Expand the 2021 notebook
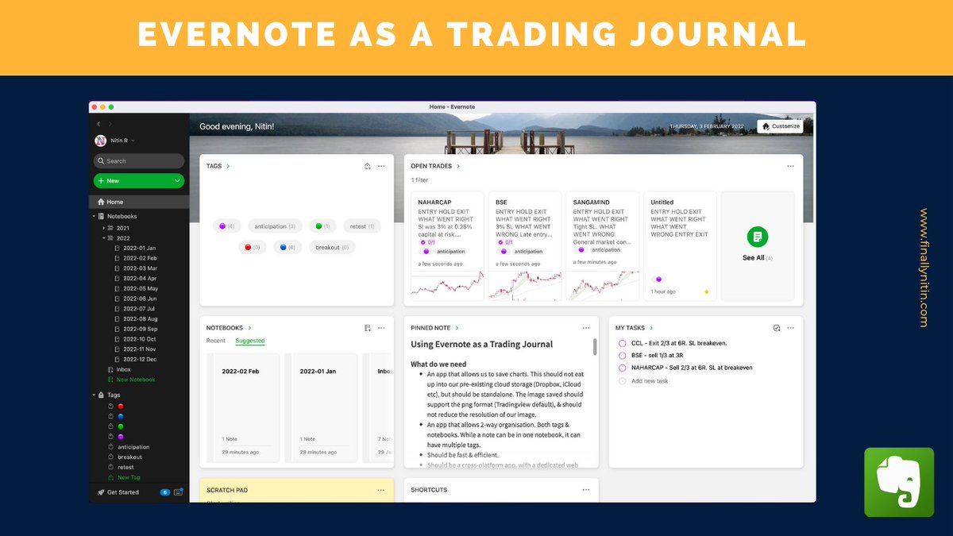The width and height of the screenshot is (953, 536). pyautogui.click(x=103, y=228)
